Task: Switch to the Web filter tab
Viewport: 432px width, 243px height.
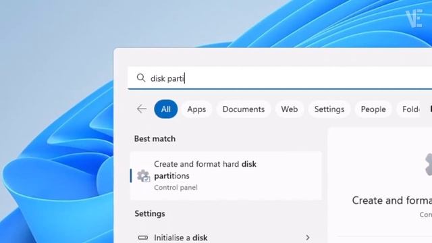Action: pos(290,109)
